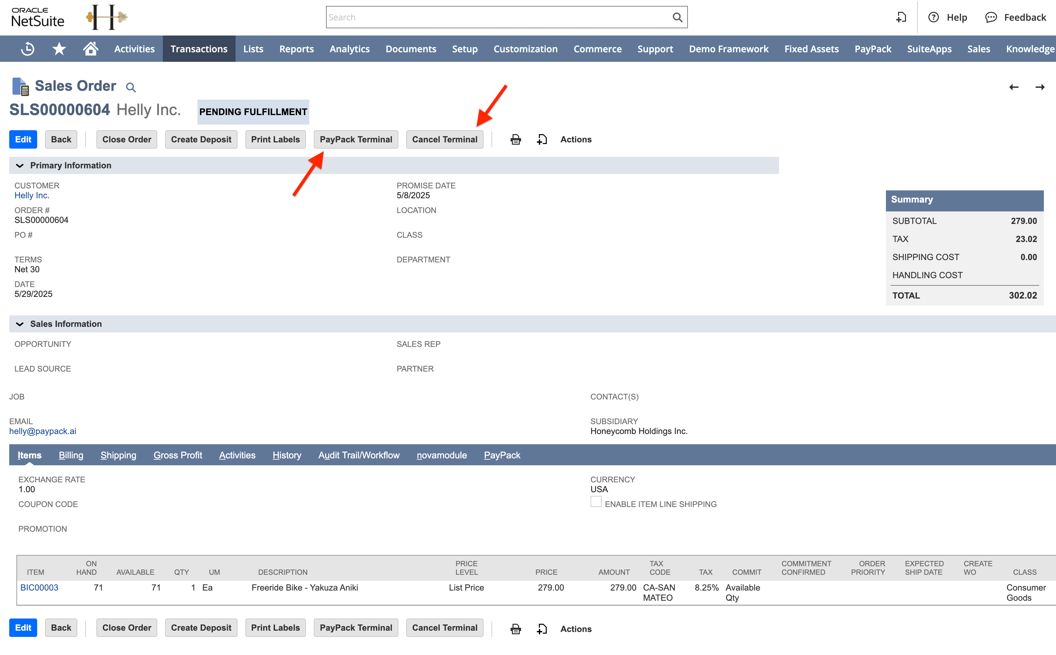Navigate to next record with right arrow
The image size is (1056, 655).
pyautogui.click(x=1040, y=86)
